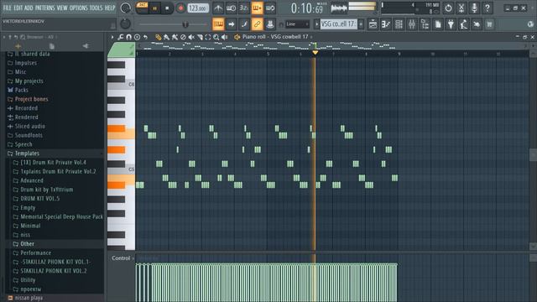Toggle the typing keyboard to piano button

218,24
